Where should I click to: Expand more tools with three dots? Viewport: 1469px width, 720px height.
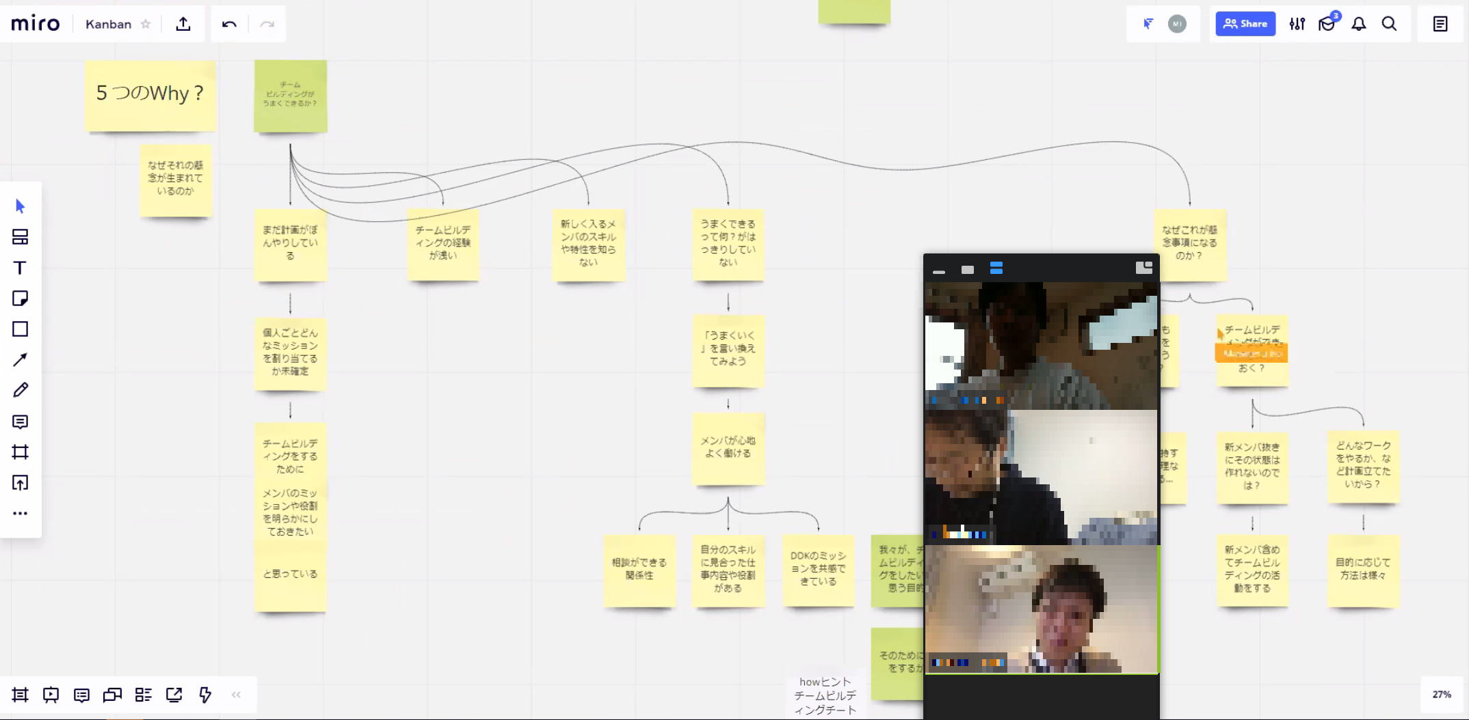point(20,513)
